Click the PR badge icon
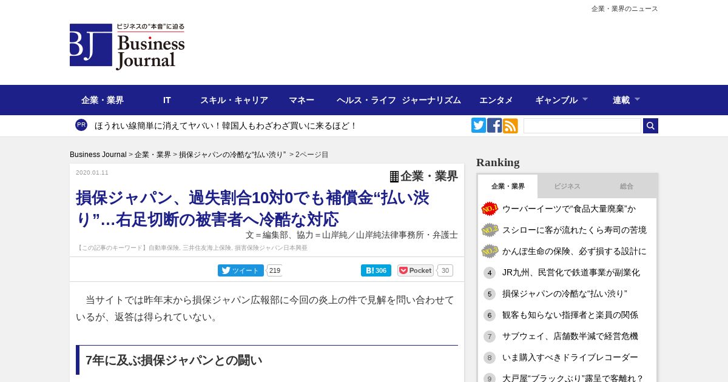 (81, 125)
